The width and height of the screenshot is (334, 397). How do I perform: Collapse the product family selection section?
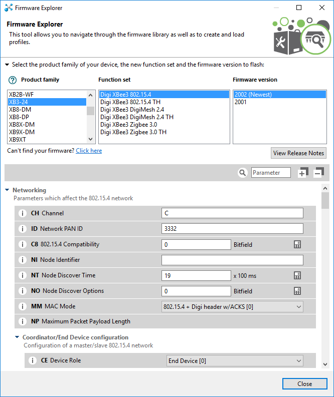pos(7,65)
